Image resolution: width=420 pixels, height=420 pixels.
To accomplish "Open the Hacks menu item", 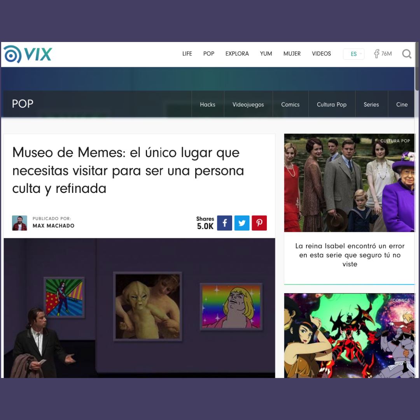I will click(x=207, y=104).
